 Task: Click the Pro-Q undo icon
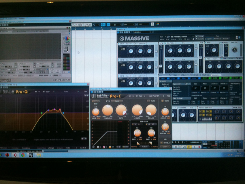36,92
